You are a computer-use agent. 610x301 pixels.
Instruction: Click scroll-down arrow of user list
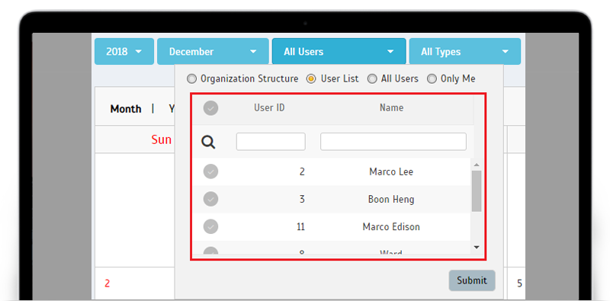click(477, 247)
